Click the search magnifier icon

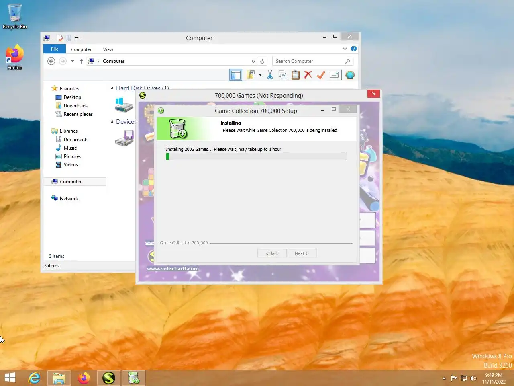click(348, 61)
